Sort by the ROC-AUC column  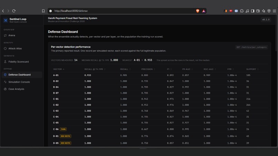point(210,69)
